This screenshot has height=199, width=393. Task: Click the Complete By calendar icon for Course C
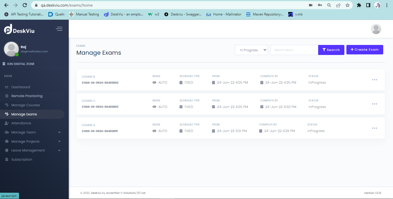click(262, 107)
